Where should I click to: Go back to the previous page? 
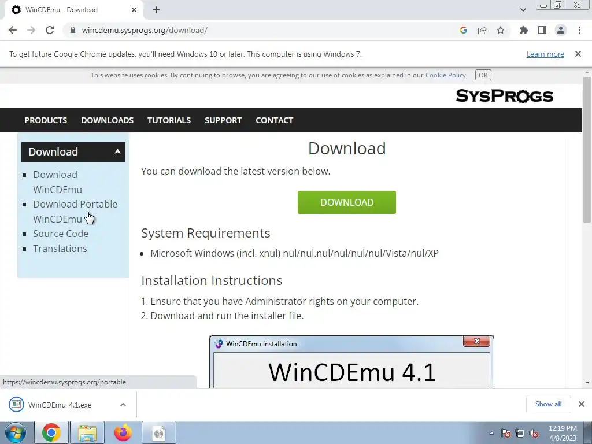13,30
